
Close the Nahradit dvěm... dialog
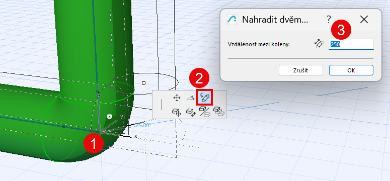364,20
